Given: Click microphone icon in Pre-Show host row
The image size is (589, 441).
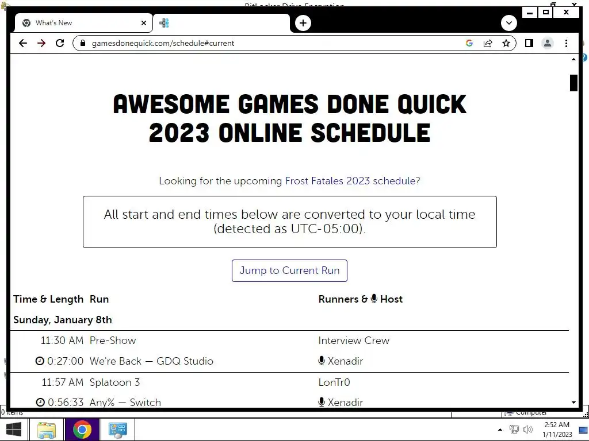Looking at the screenshot, I should tap(322, 361).
